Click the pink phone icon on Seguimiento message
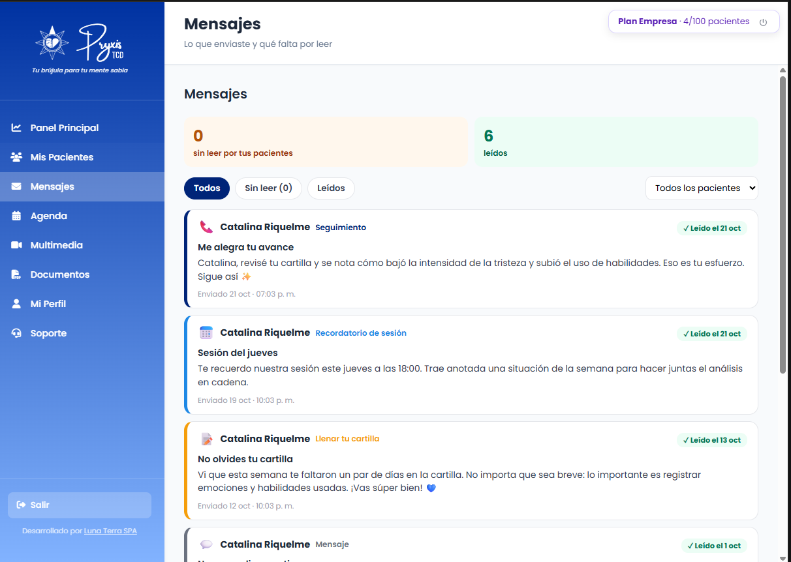The width and height of the screenshot is (791, 562). 206,227
